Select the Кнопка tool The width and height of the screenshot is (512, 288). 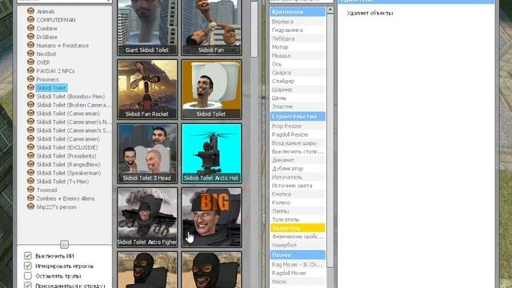pyautogui.click(x=298, y=194)
